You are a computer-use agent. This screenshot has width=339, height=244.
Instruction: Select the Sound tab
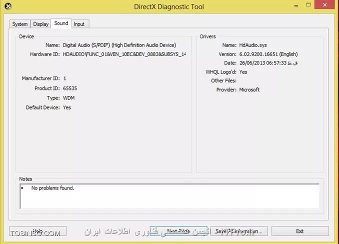point(61,23)
